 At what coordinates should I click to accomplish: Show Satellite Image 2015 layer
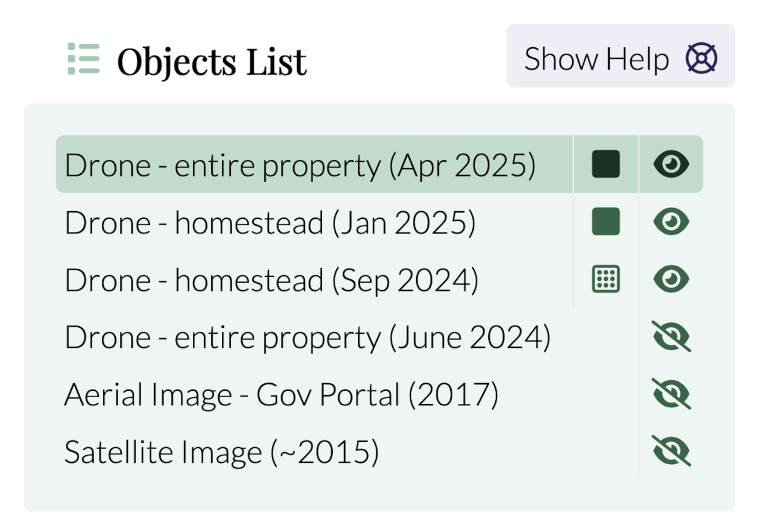point(671,451)
